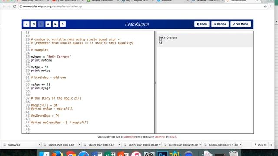Click 'Beth Cerrone' in the output console

coord(168,38)
